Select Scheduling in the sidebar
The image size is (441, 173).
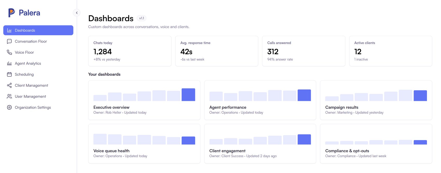pos(38,74)
